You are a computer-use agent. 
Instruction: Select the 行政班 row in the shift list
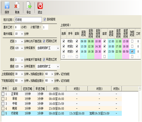tap(62, 113)
